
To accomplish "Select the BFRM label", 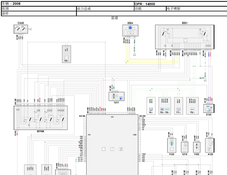I will [41, 131].
